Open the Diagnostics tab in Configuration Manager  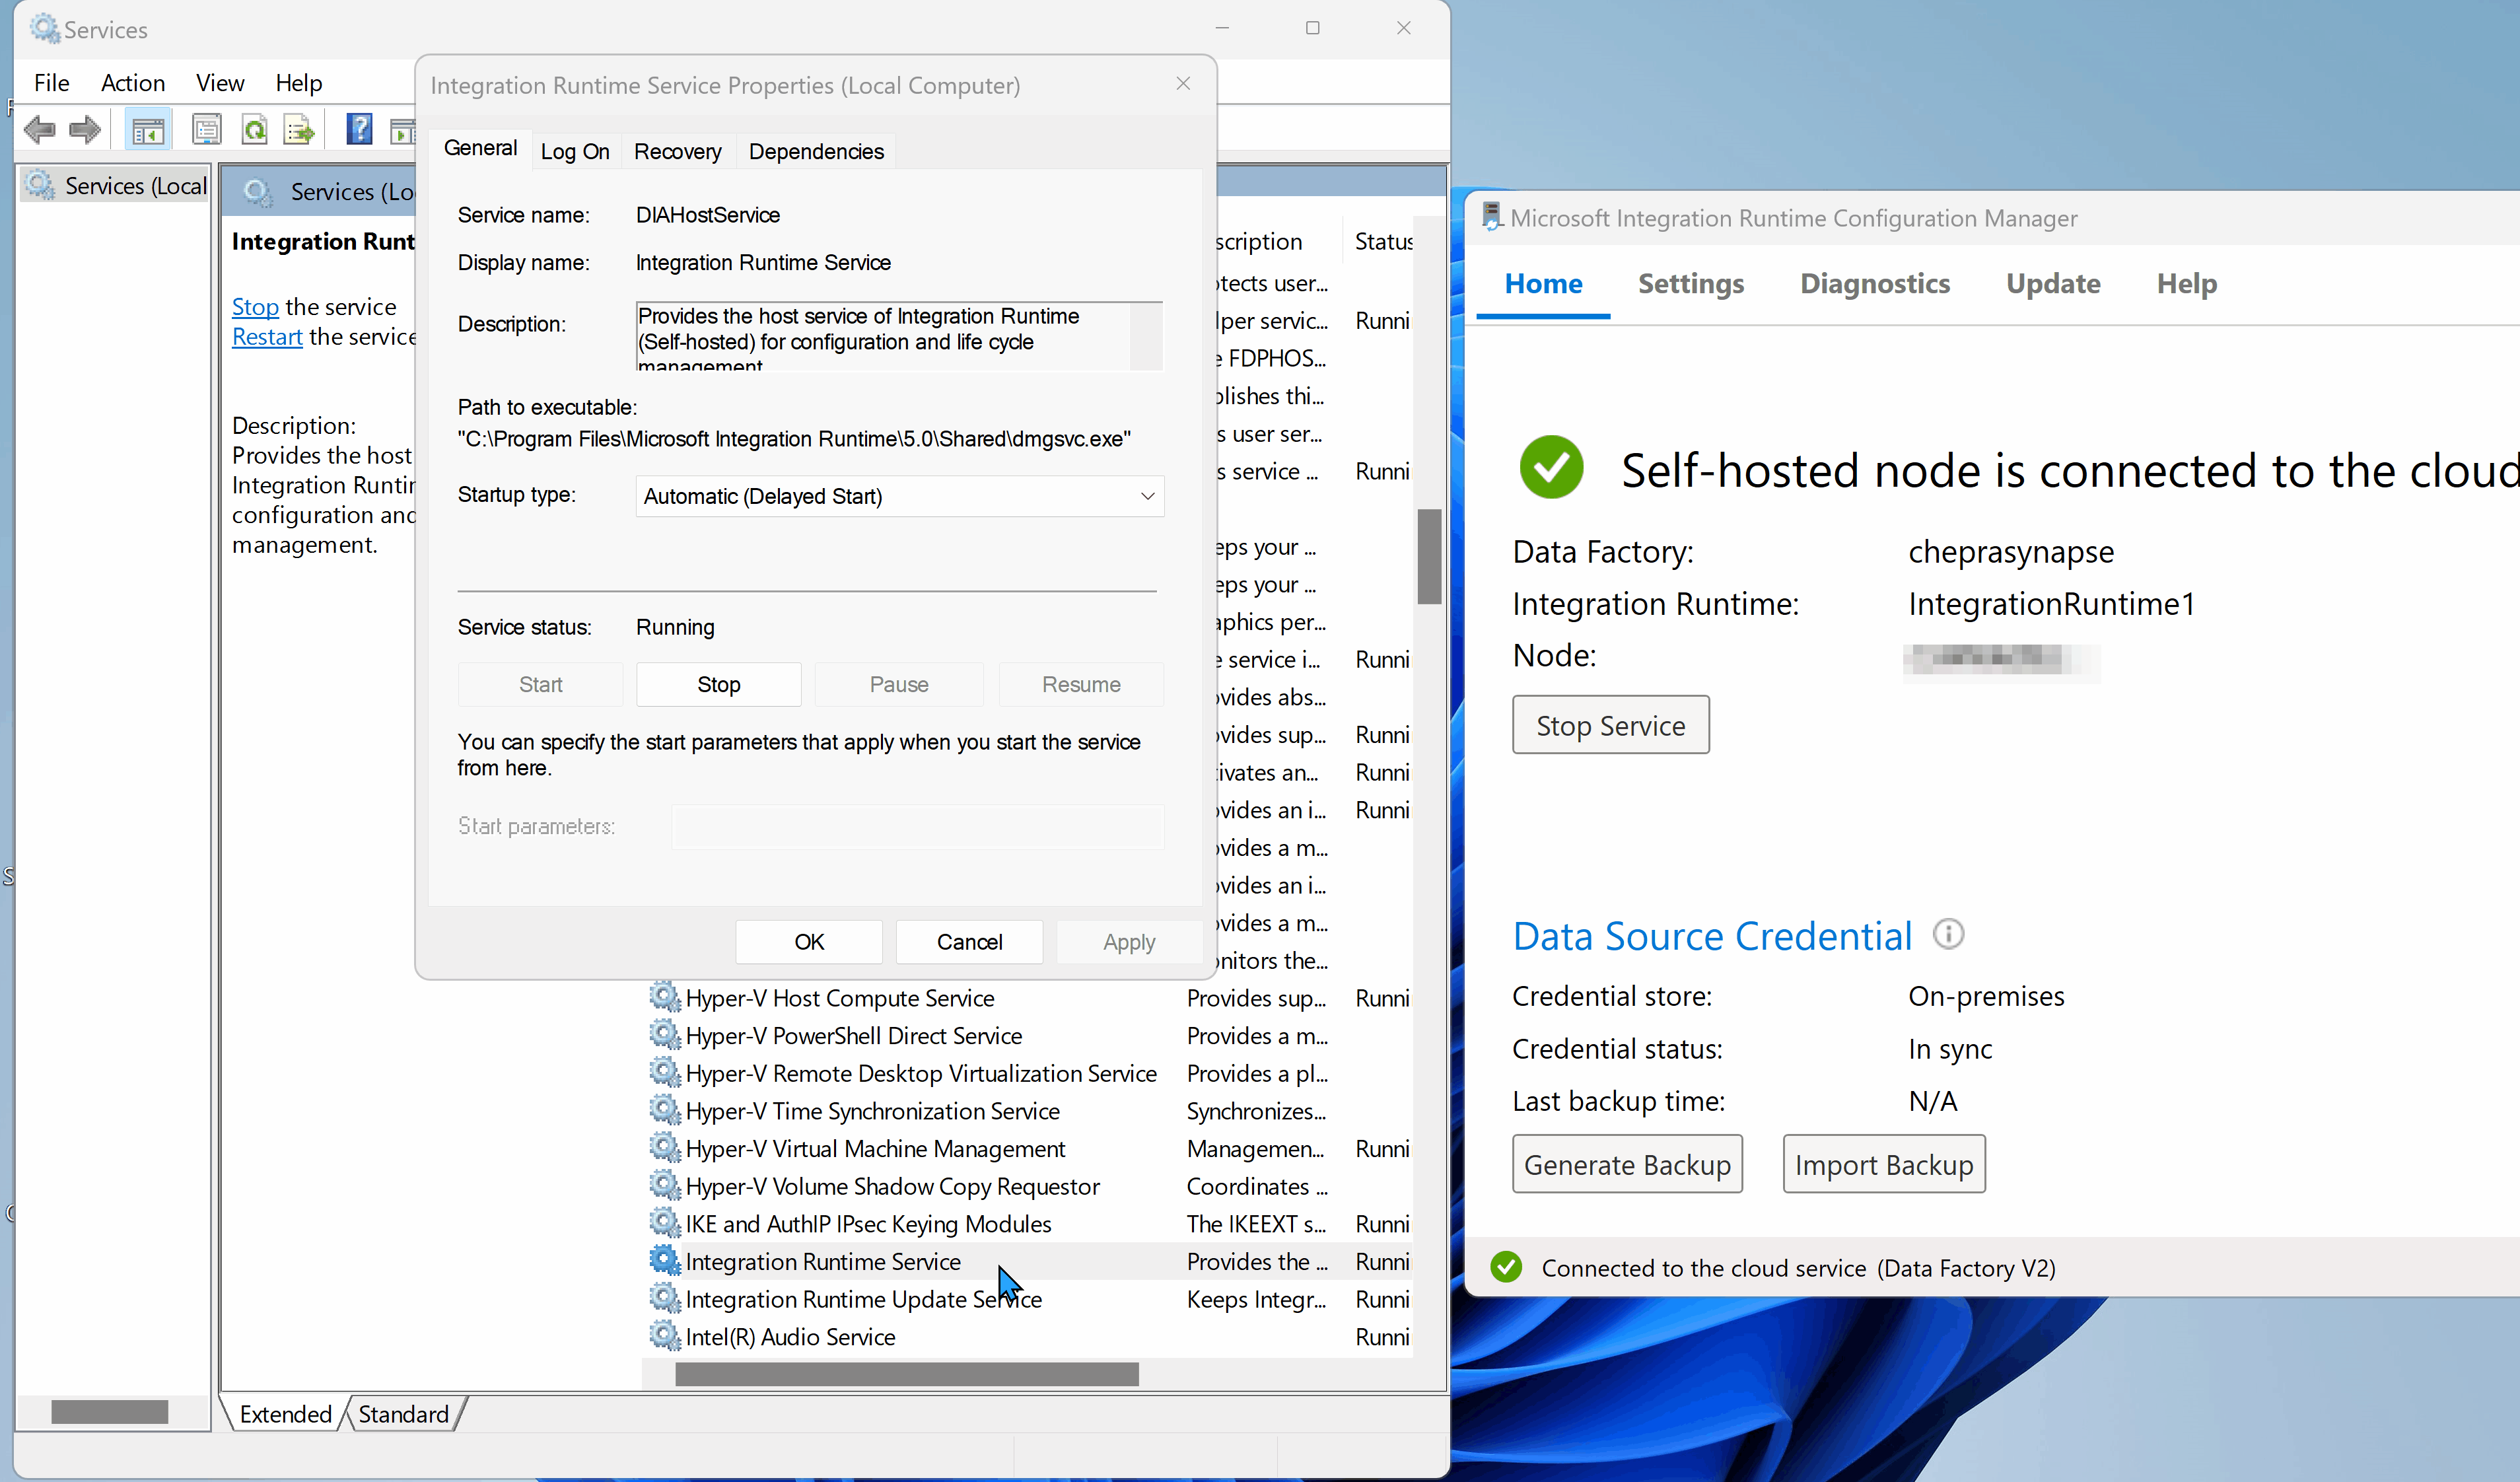(1874, 284)
